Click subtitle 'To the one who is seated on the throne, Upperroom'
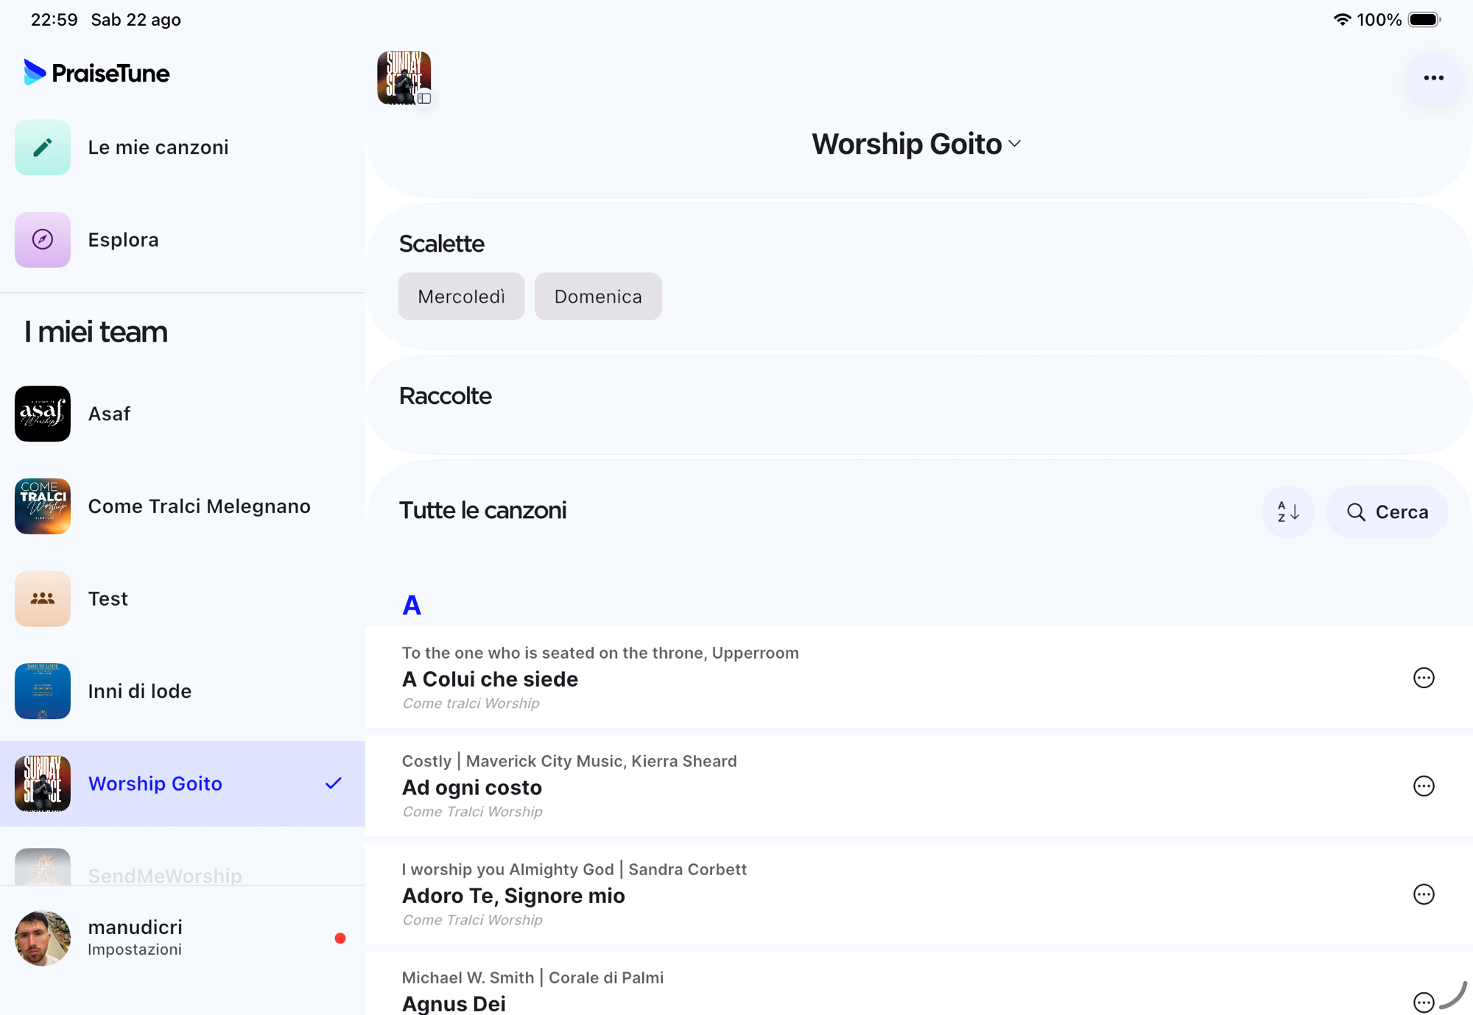 tap(600, 653)
